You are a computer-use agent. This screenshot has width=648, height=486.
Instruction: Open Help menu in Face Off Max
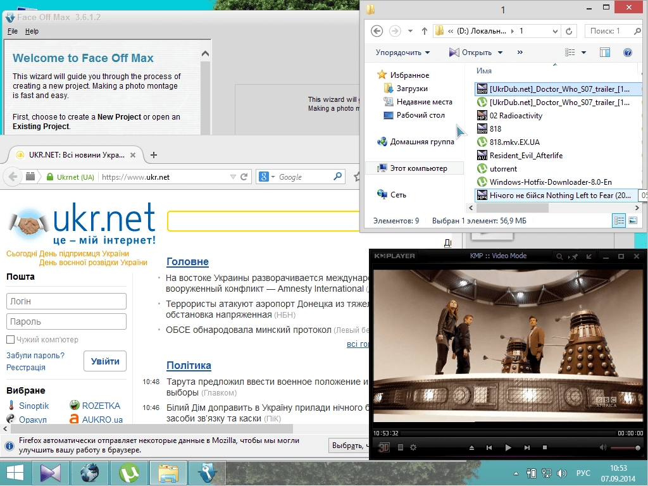pyautogui.click(x=32, y=32)
